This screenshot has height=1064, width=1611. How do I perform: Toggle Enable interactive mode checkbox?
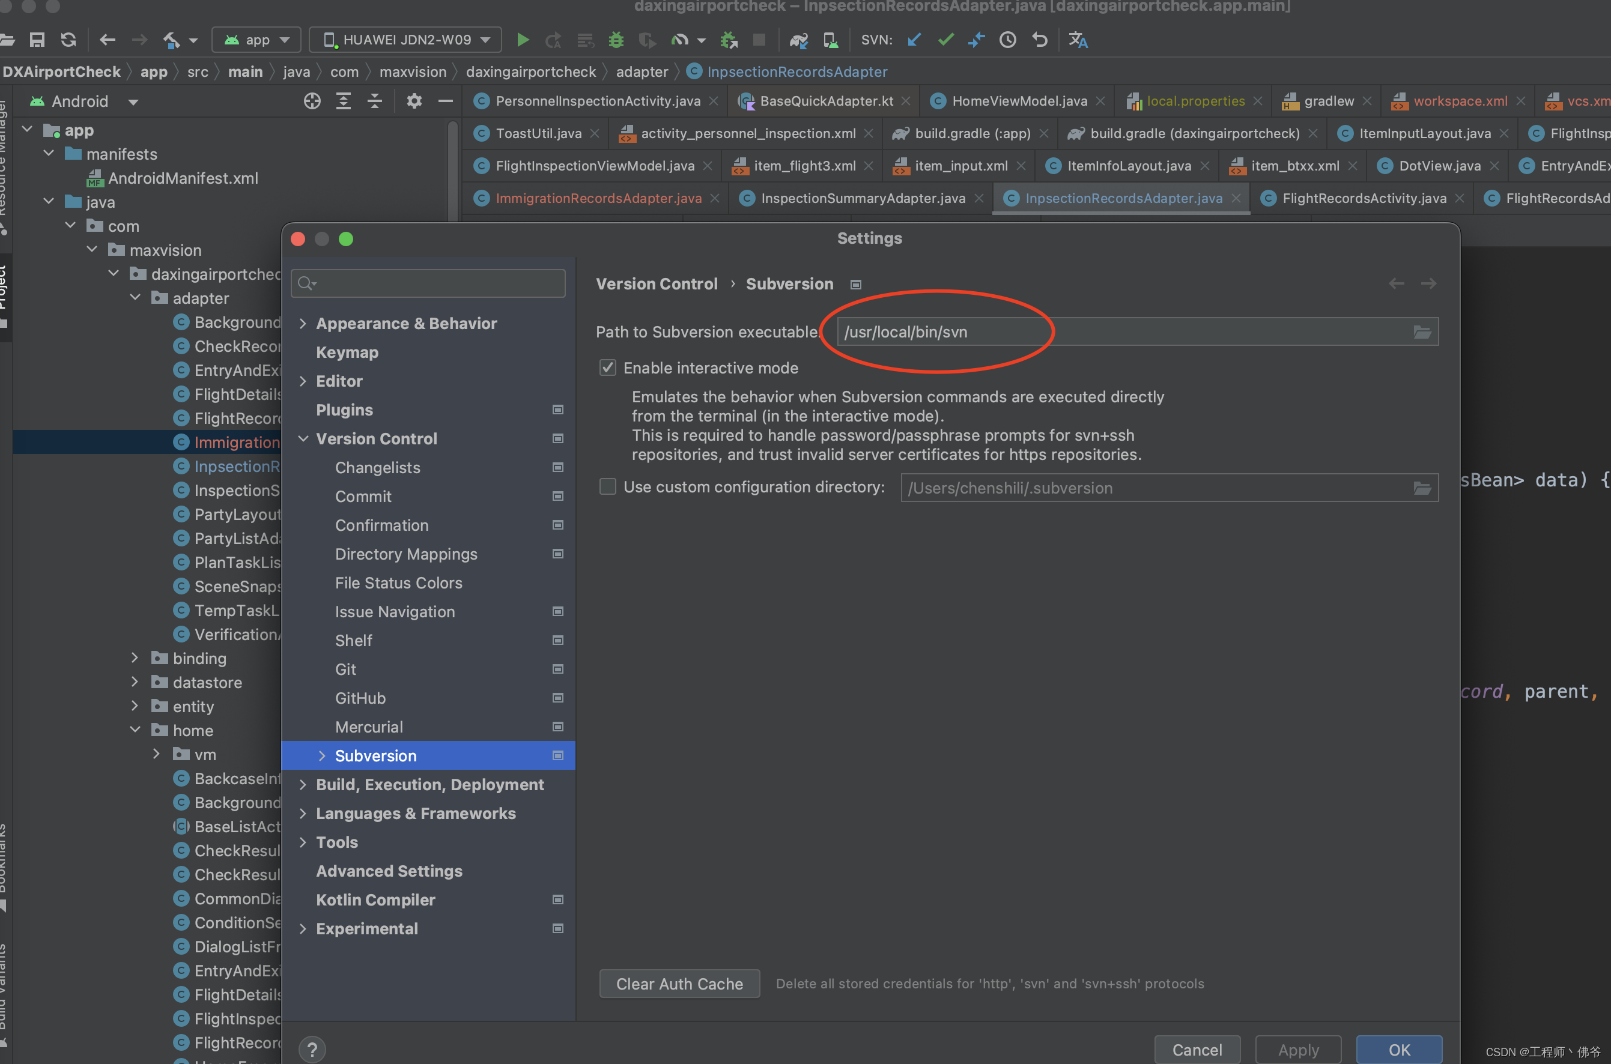[608, 368]
